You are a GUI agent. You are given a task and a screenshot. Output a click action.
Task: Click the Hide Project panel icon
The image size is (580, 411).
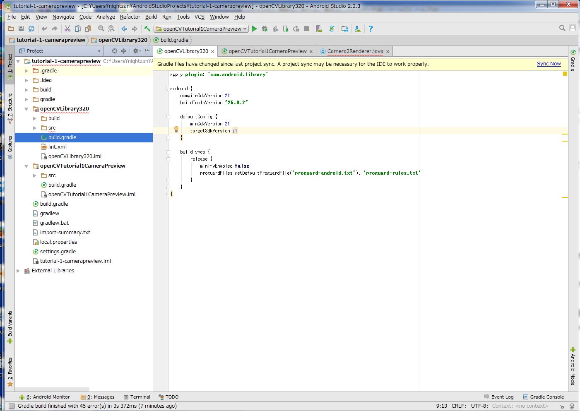147,51
